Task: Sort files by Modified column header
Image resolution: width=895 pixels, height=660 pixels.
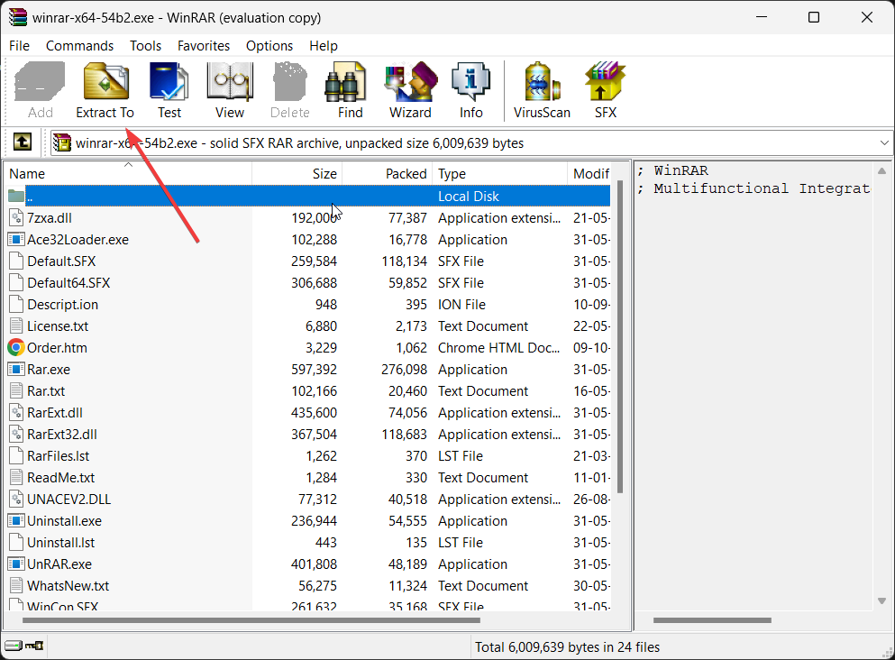Action: tap(589, 173)
